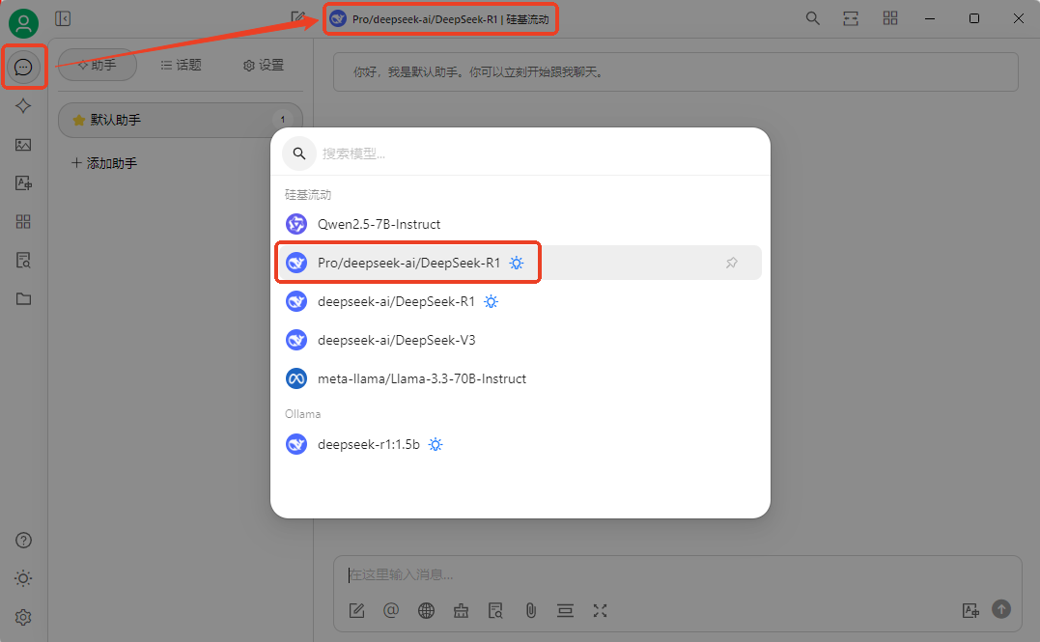
Task: Click the @ mention model icon
Action: (391, 610)
